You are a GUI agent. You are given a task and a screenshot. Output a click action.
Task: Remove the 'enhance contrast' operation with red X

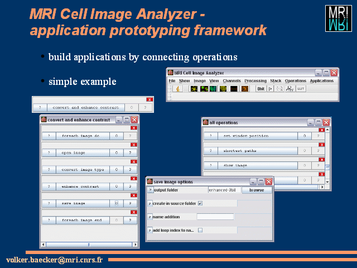(x=134, y=179)
